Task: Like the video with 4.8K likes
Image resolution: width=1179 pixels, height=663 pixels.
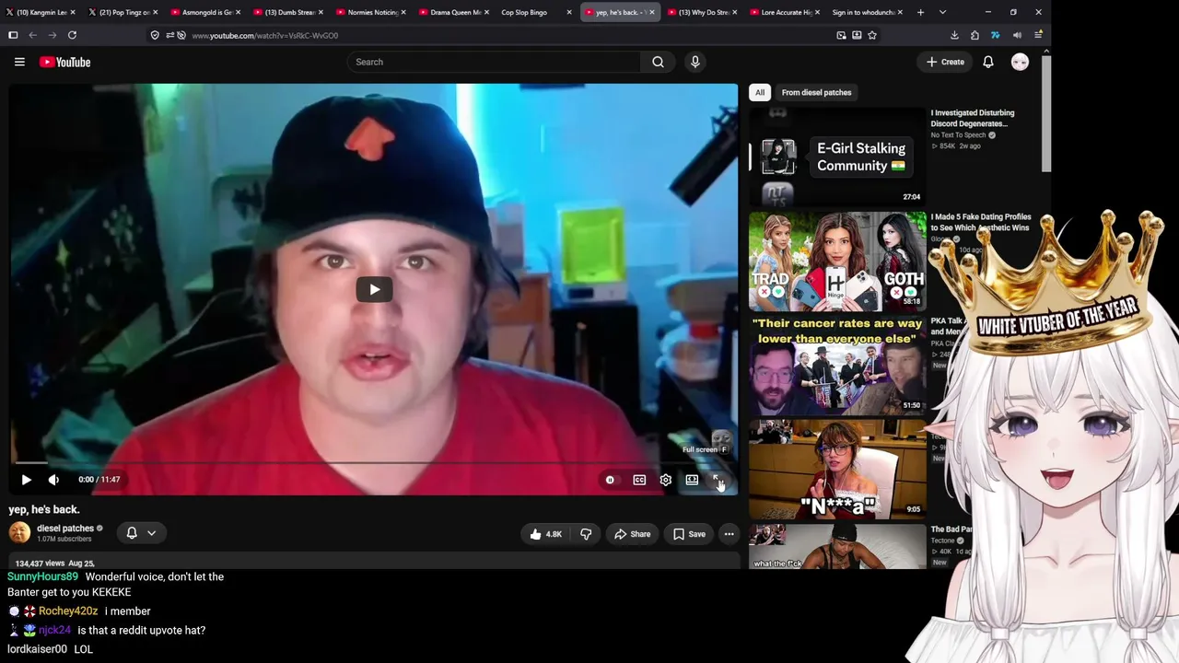Action: [x=545, y=534]
